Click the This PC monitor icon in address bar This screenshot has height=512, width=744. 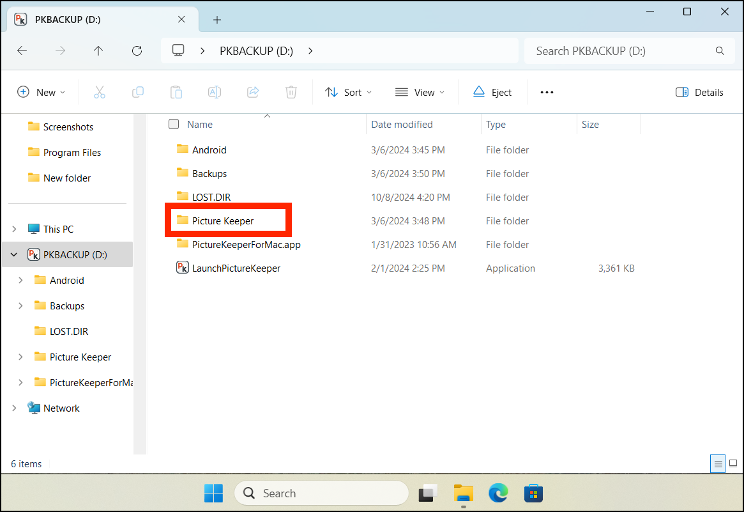(x=178, y=50)
